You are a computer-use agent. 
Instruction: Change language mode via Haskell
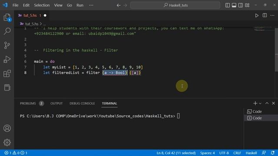tap(251, 153)
